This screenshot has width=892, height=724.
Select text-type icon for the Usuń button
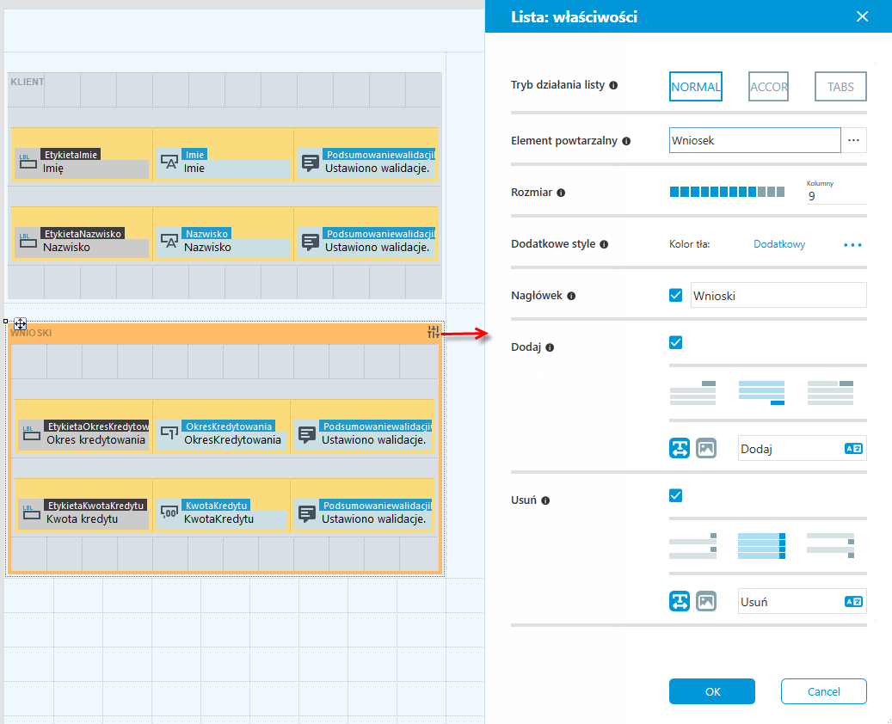click(680, 601)
